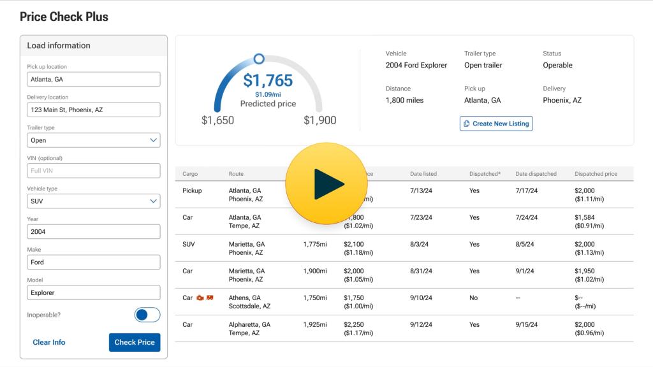
Task: Click the predicted price gauge handle
Action: pyautogui.click(x=259, y=59)
